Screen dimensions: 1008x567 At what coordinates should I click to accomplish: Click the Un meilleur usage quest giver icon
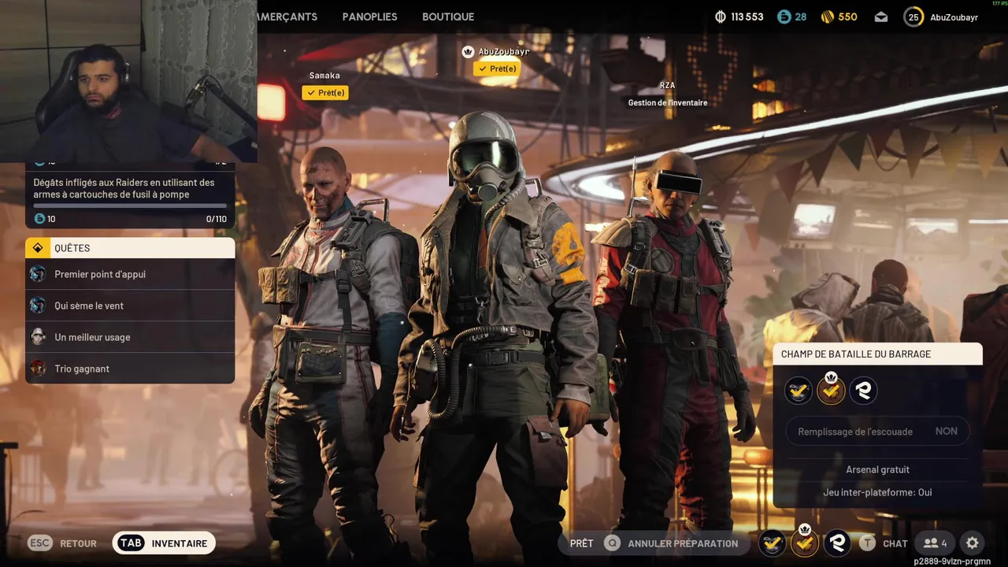38,337
